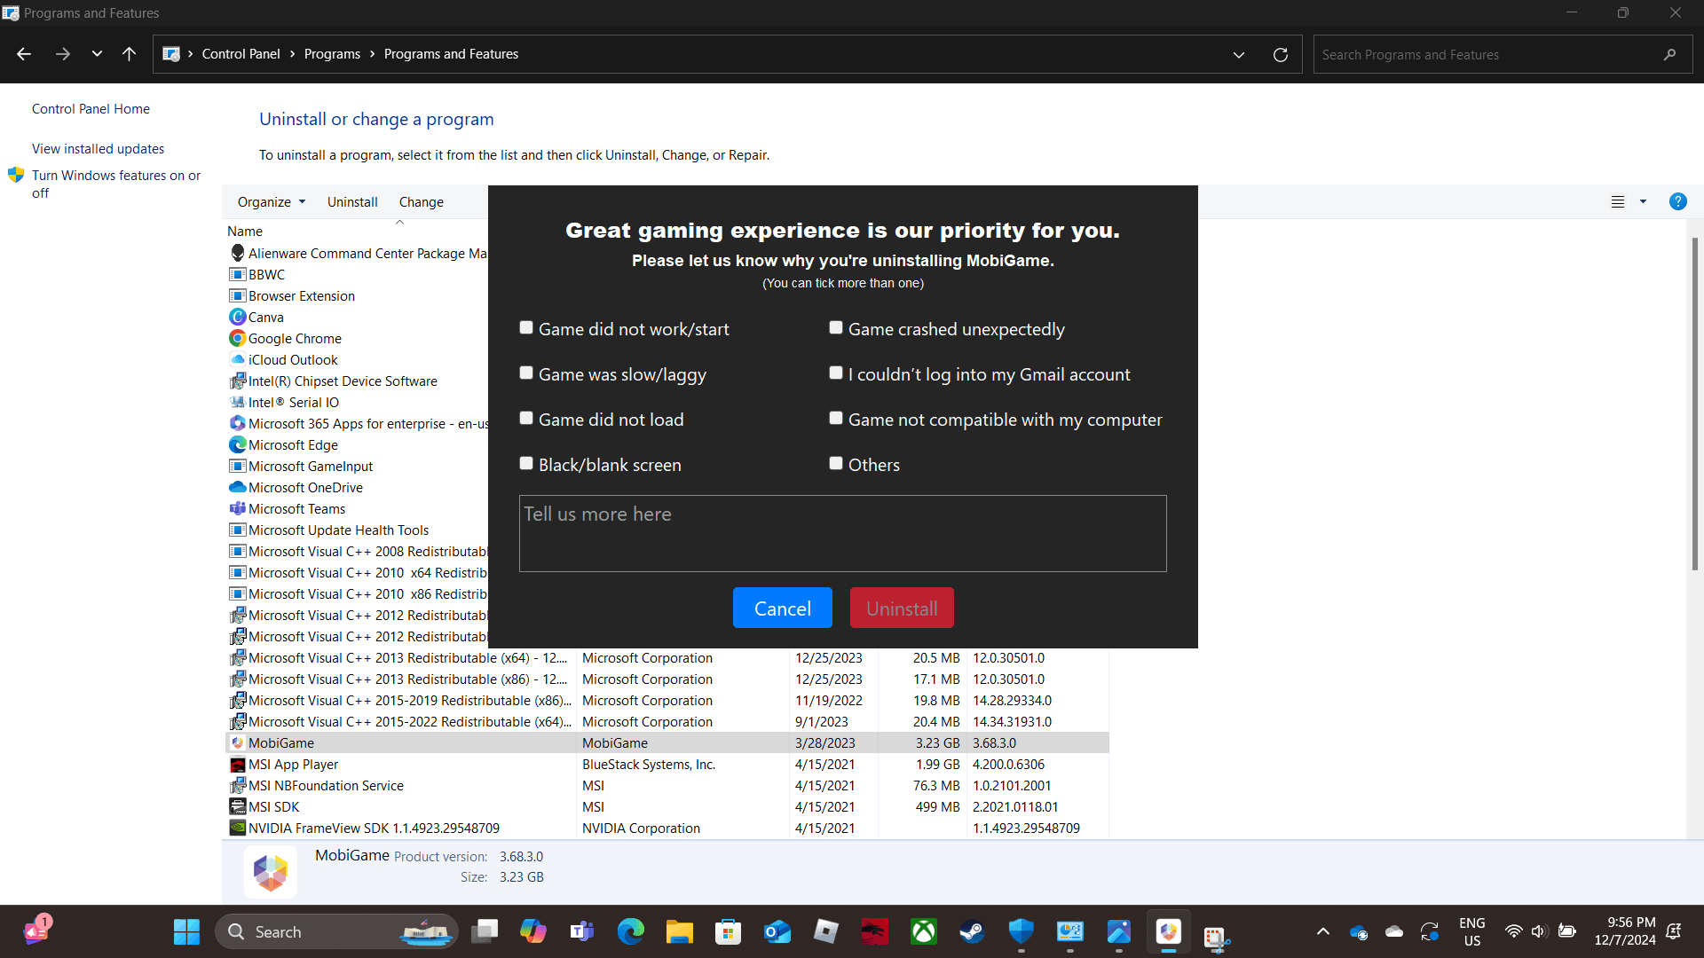This screenshot has height=958, width=1704.
Task: Open View installed updates link
Action: point(98,148)
